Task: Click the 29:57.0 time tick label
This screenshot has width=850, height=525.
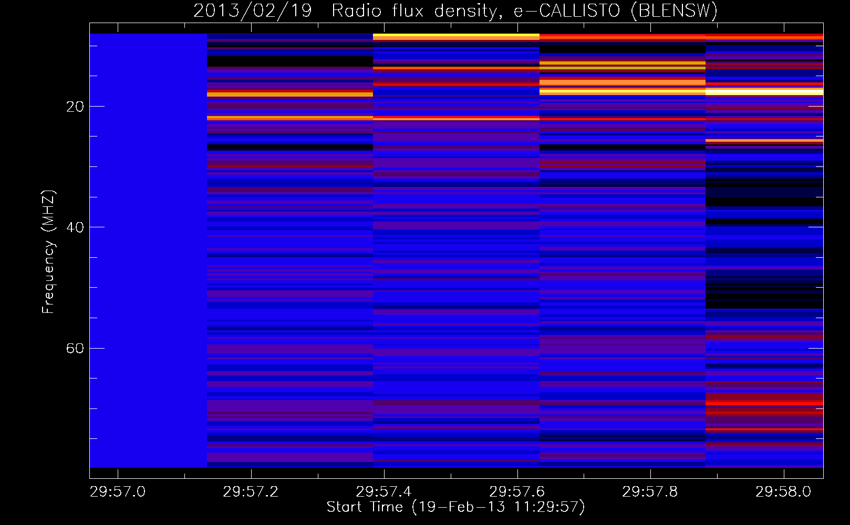Action: click(118, 492)
